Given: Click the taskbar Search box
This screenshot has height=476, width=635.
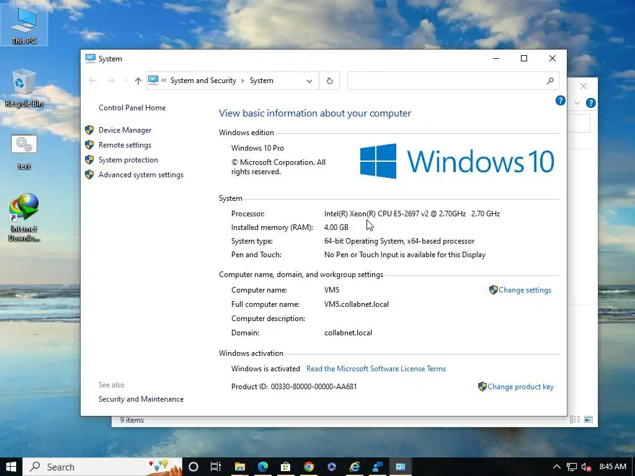Looking at the screenshot, I should tap(102, 467).
